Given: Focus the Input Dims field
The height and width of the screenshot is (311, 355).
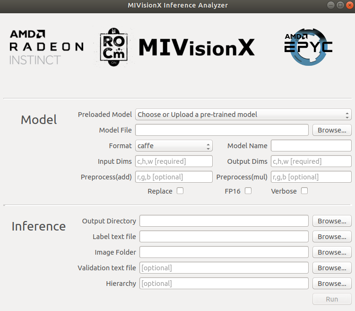Looking at the screenshot, I should click(174, 161).
